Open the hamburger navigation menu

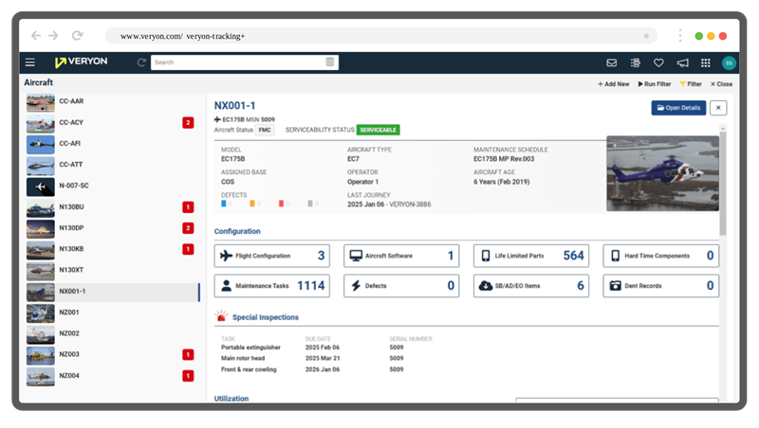click(x=30, y=62)
